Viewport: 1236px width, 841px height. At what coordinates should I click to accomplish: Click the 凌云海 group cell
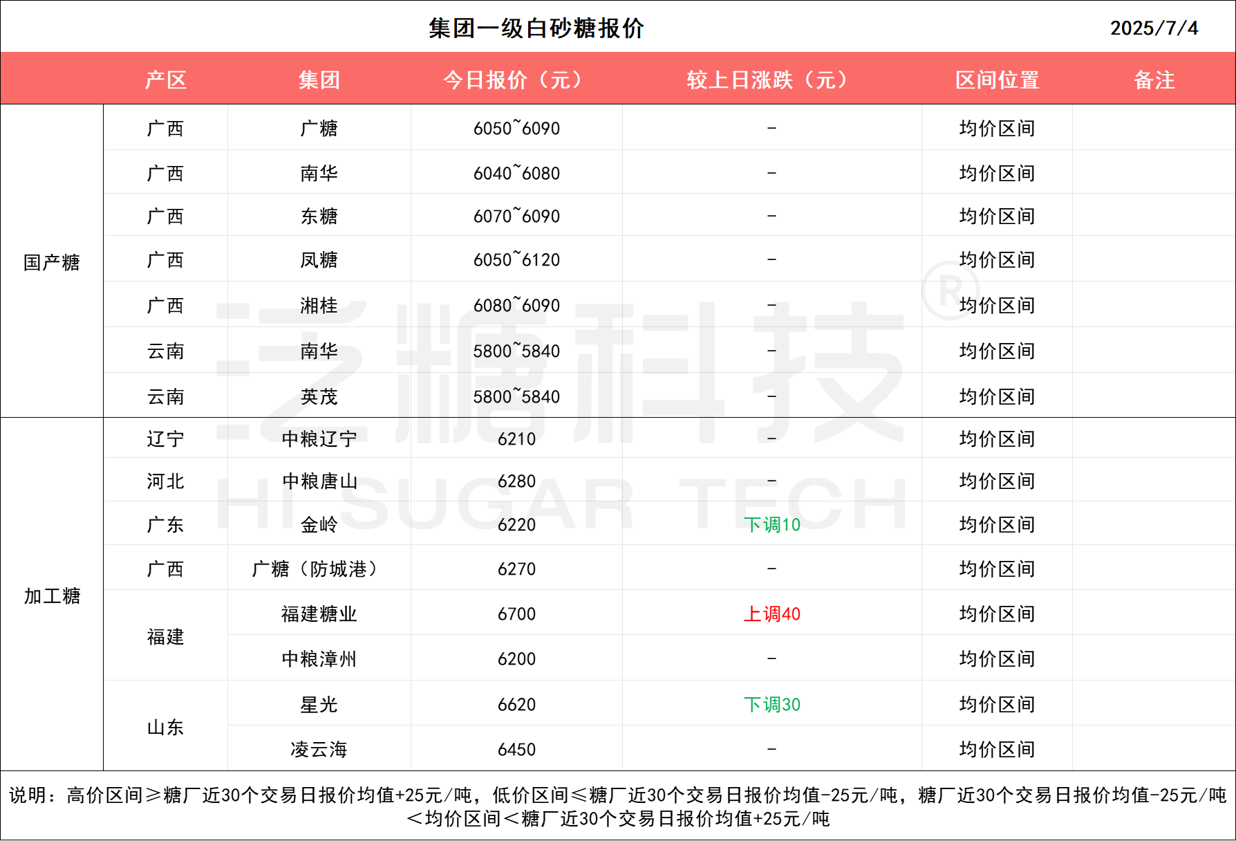(319, 750)
